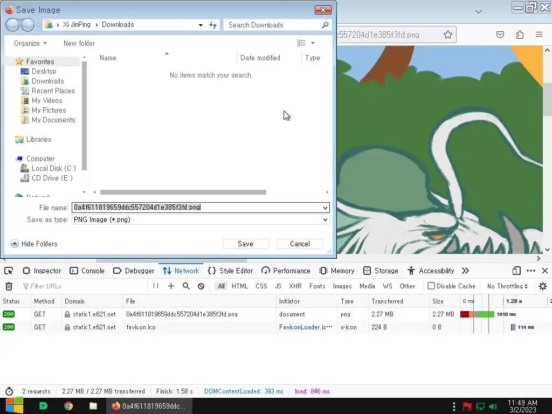
Task: Show more DevTools tabs chevron
Action: click(x=465, y=271)
